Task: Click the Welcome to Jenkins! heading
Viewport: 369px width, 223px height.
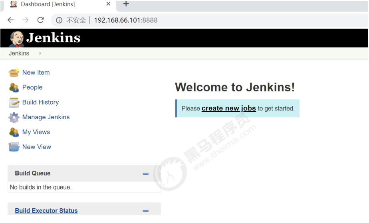Action: tap(235, 87)
